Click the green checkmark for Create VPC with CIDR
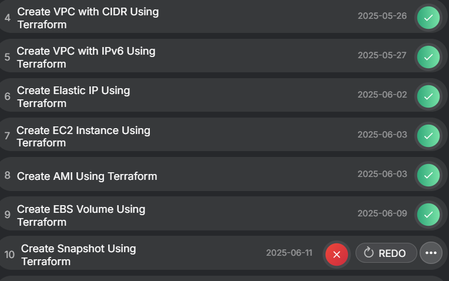Screen dimensions: 449x281 point(428,18)
